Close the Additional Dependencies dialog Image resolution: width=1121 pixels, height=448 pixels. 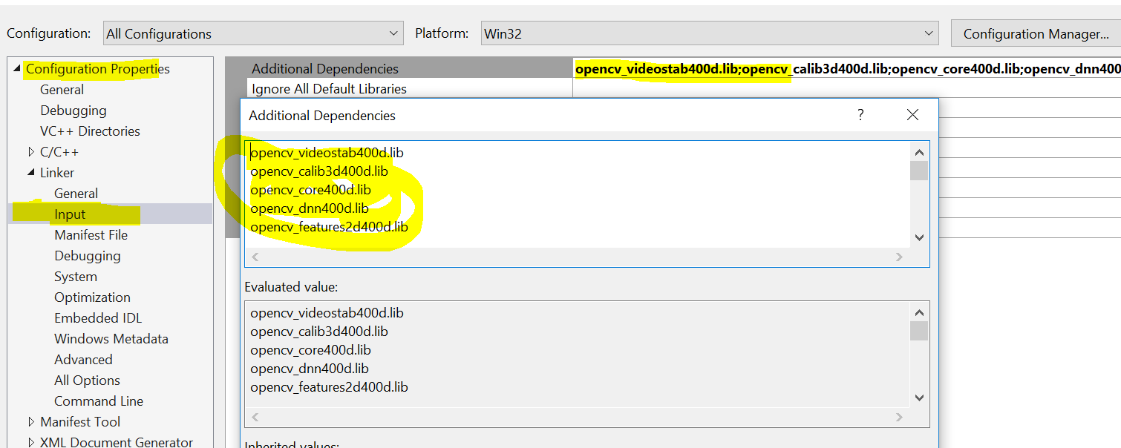click(912, 115)
